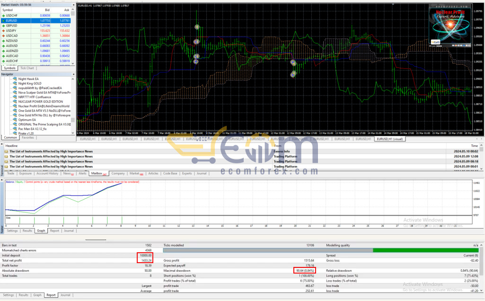Click the From column header in Mailbox
The width and height of the screenshot is (485, 301).
(x=277, y=146)
